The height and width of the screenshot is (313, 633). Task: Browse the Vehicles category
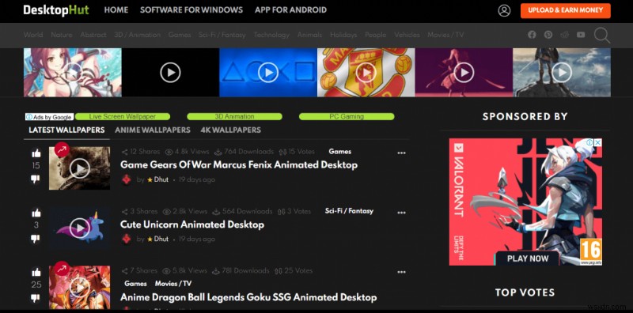[x=407, y=35]
